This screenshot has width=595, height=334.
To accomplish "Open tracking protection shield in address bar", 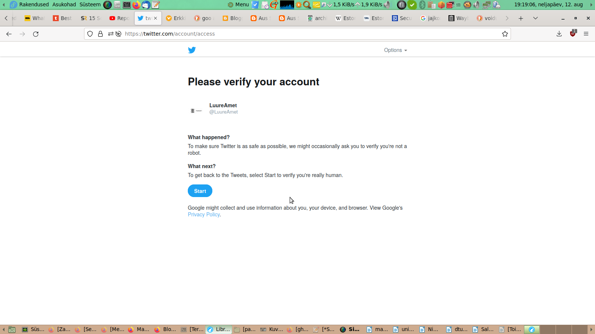I will (x=90, y=34).
